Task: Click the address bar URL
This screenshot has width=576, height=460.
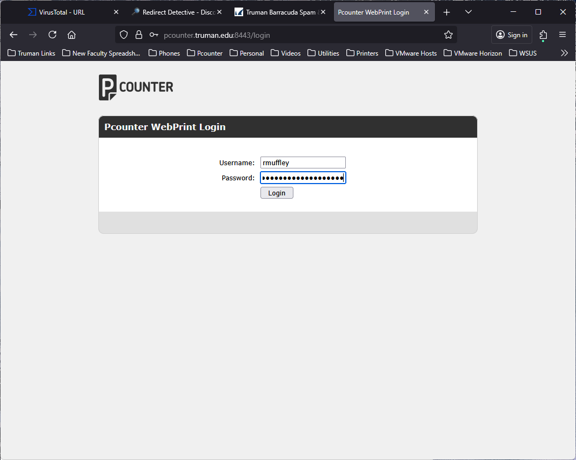Action: tap(217, 35)
